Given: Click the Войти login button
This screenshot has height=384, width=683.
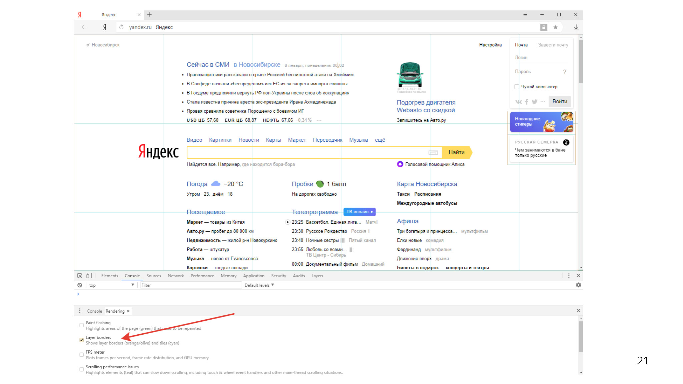Looking at the screenshot, I should point(560,101).
